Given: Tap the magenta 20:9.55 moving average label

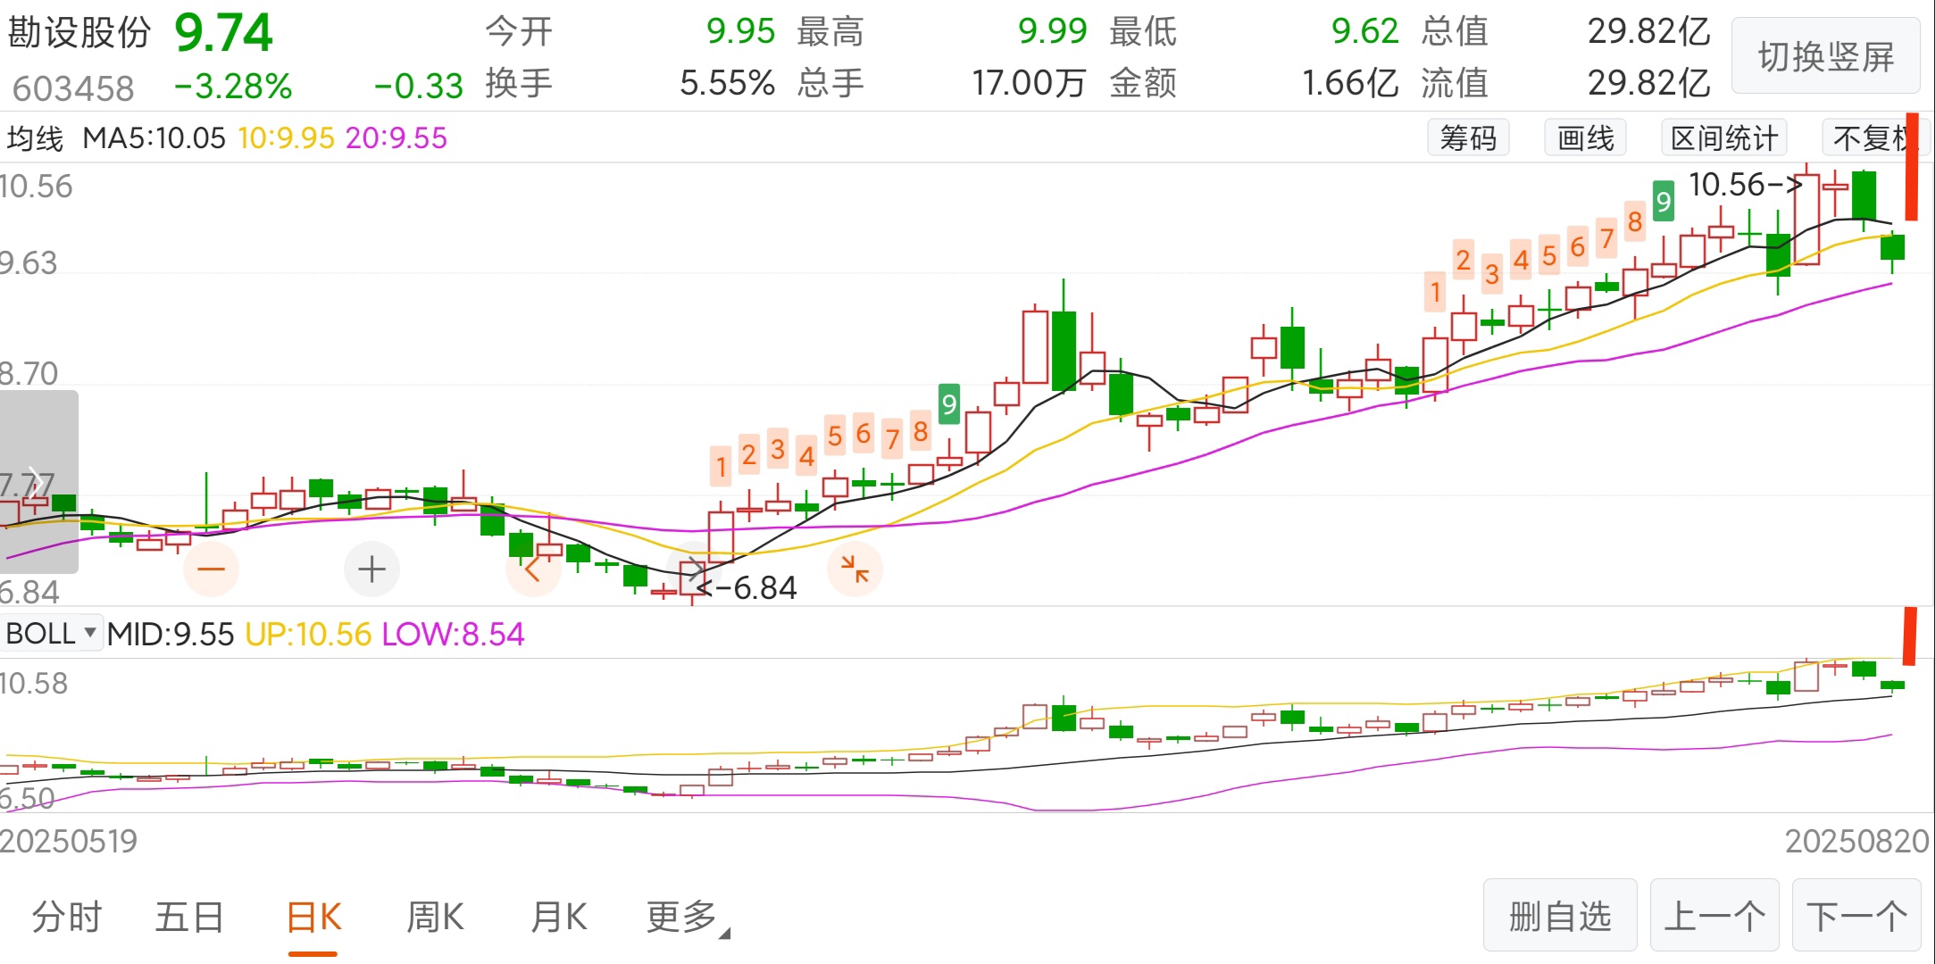Looking at the screenshot, I should (x=396, y=138).
